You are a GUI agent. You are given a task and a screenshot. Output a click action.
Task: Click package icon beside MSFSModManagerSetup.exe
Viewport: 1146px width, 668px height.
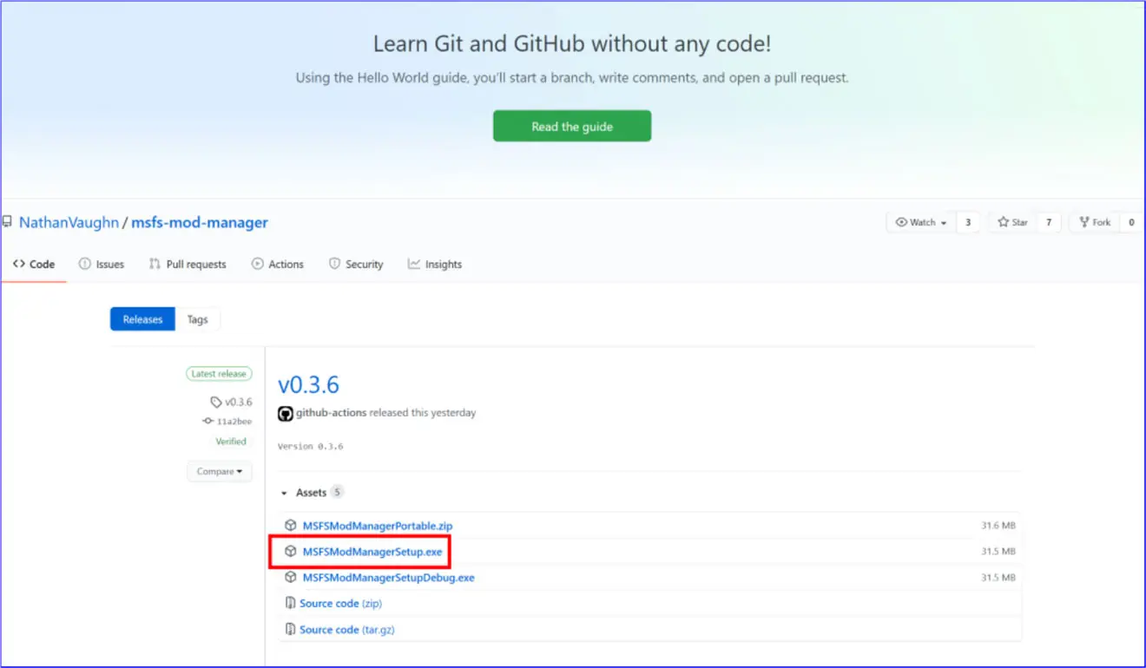[291, 552]
